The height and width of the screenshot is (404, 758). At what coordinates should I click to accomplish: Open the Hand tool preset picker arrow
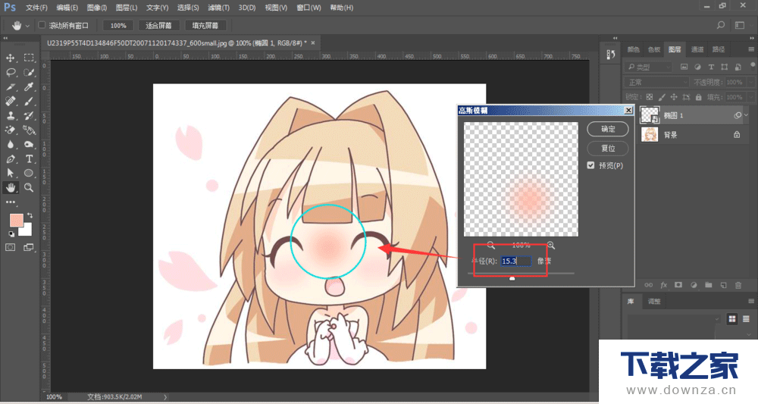point(27,26)
